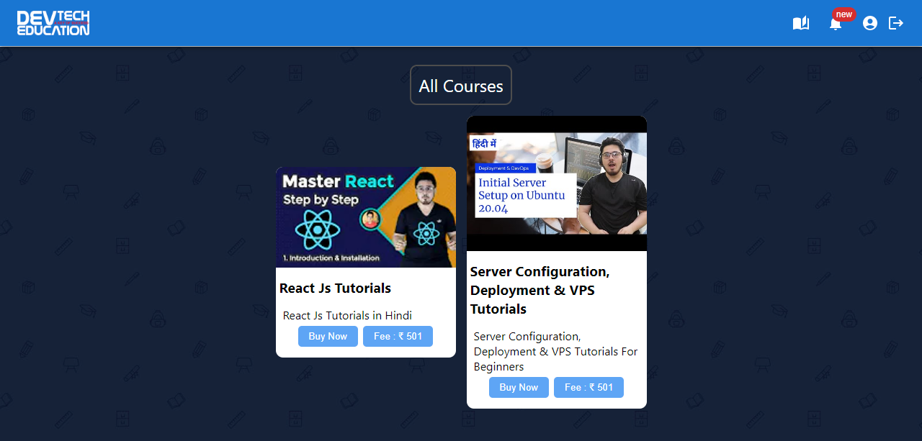Click Buy Now for React Js Tutorials
922x441 pixels.
click(328, 336)
